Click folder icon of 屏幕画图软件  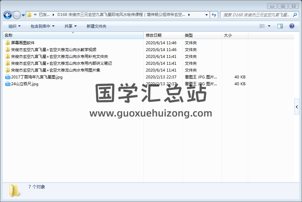[8, 43]
